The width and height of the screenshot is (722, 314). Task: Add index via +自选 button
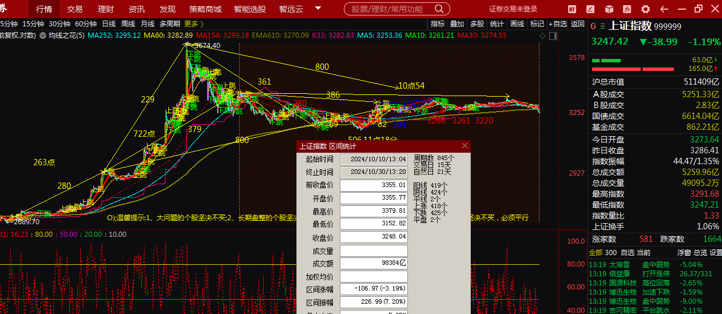[x=558, y=23]
